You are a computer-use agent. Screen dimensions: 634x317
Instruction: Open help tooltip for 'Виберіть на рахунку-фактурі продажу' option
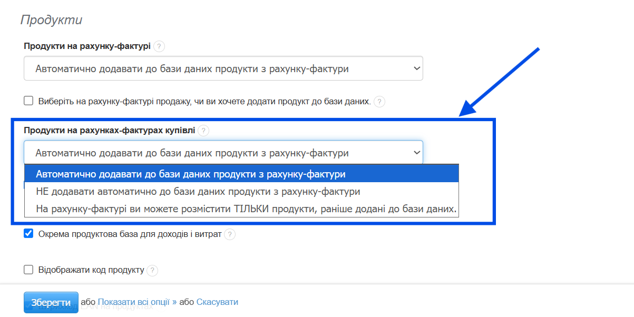pos(379,101)
